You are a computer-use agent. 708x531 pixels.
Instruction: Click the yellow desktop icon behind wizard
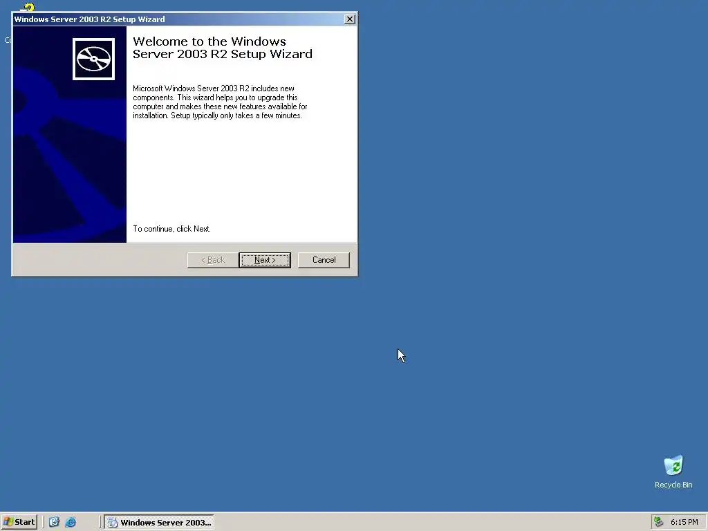[28, 7]
